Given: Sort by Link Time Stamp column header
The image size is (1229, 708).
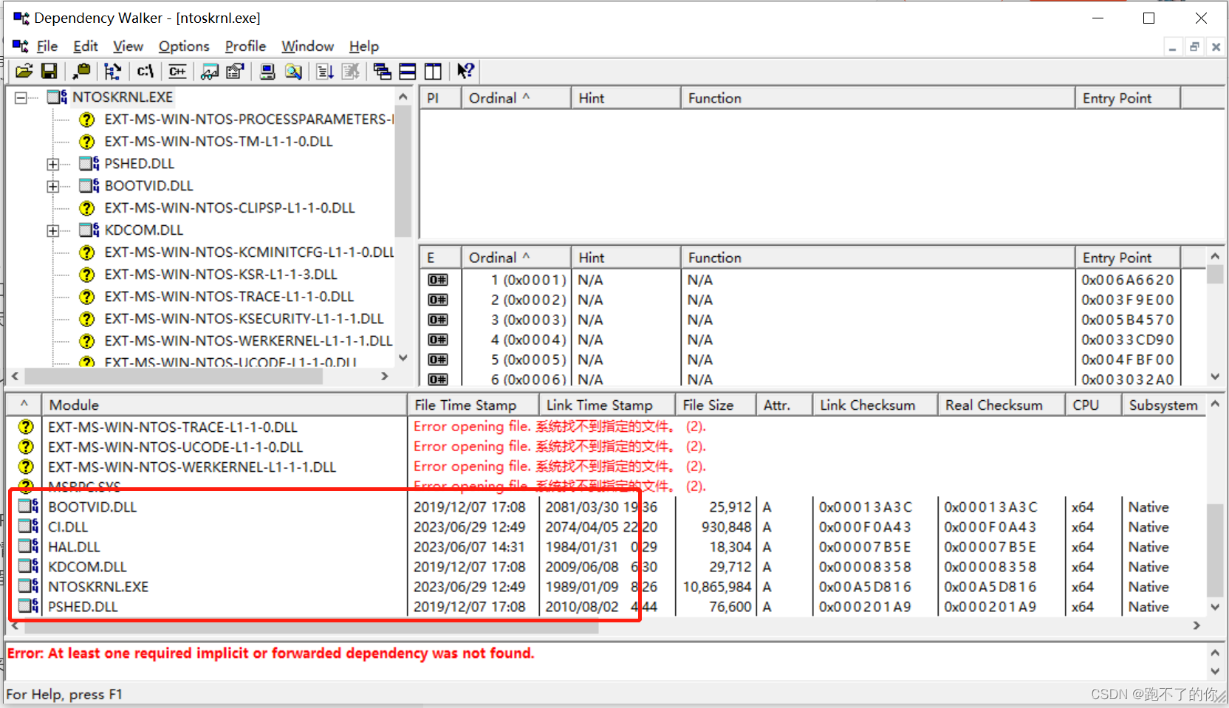Looking at the screenshot, I should point(606,405).
